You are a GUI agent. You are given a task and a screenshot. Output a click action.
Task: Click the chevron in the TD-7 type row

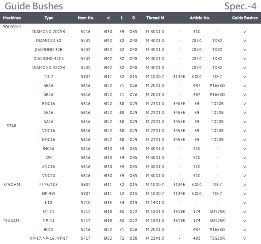point(244,77)
